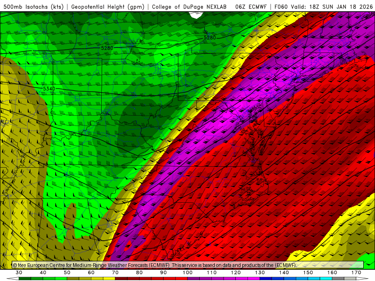Click the '100' colorbar scale value

click(187, 273)
